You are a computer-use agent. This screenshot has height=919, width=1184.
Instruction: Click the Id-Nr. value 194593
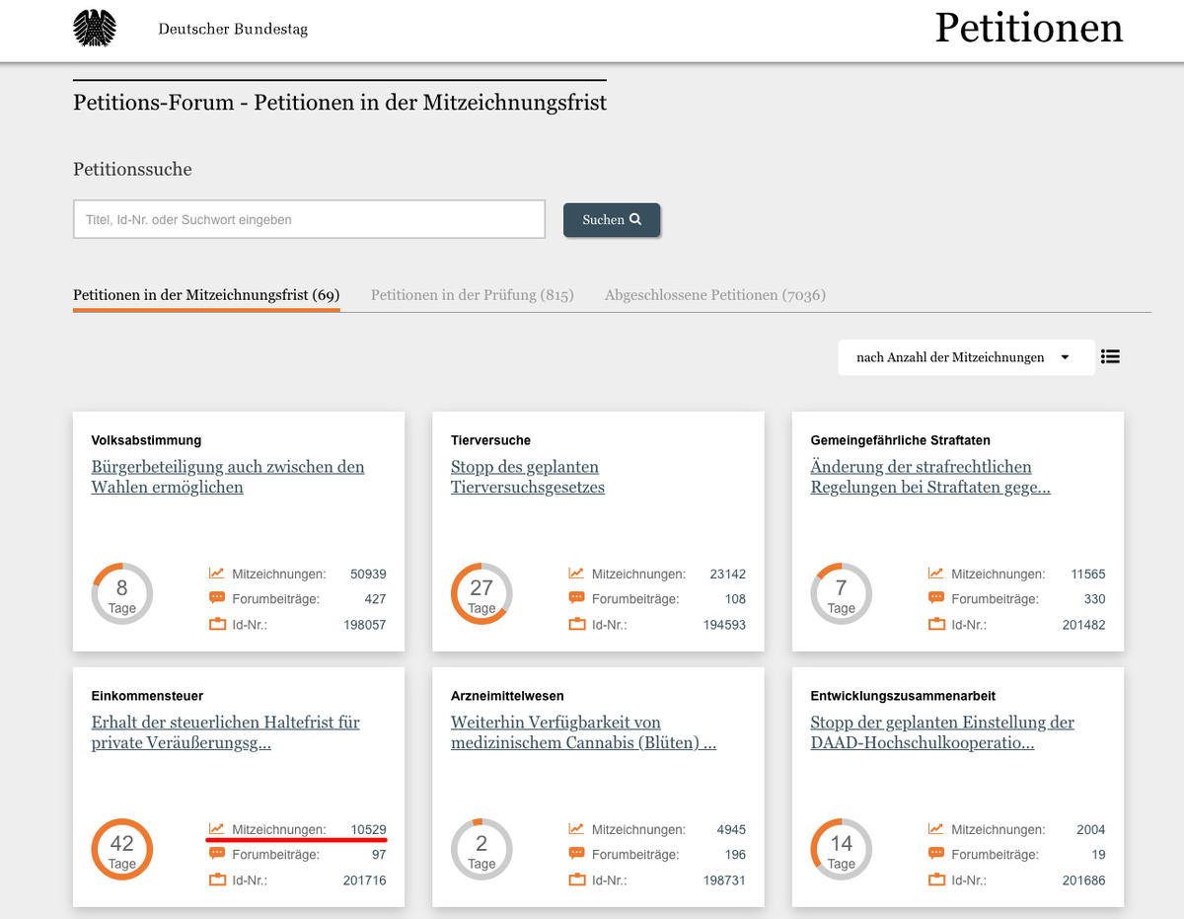(724, 625)
